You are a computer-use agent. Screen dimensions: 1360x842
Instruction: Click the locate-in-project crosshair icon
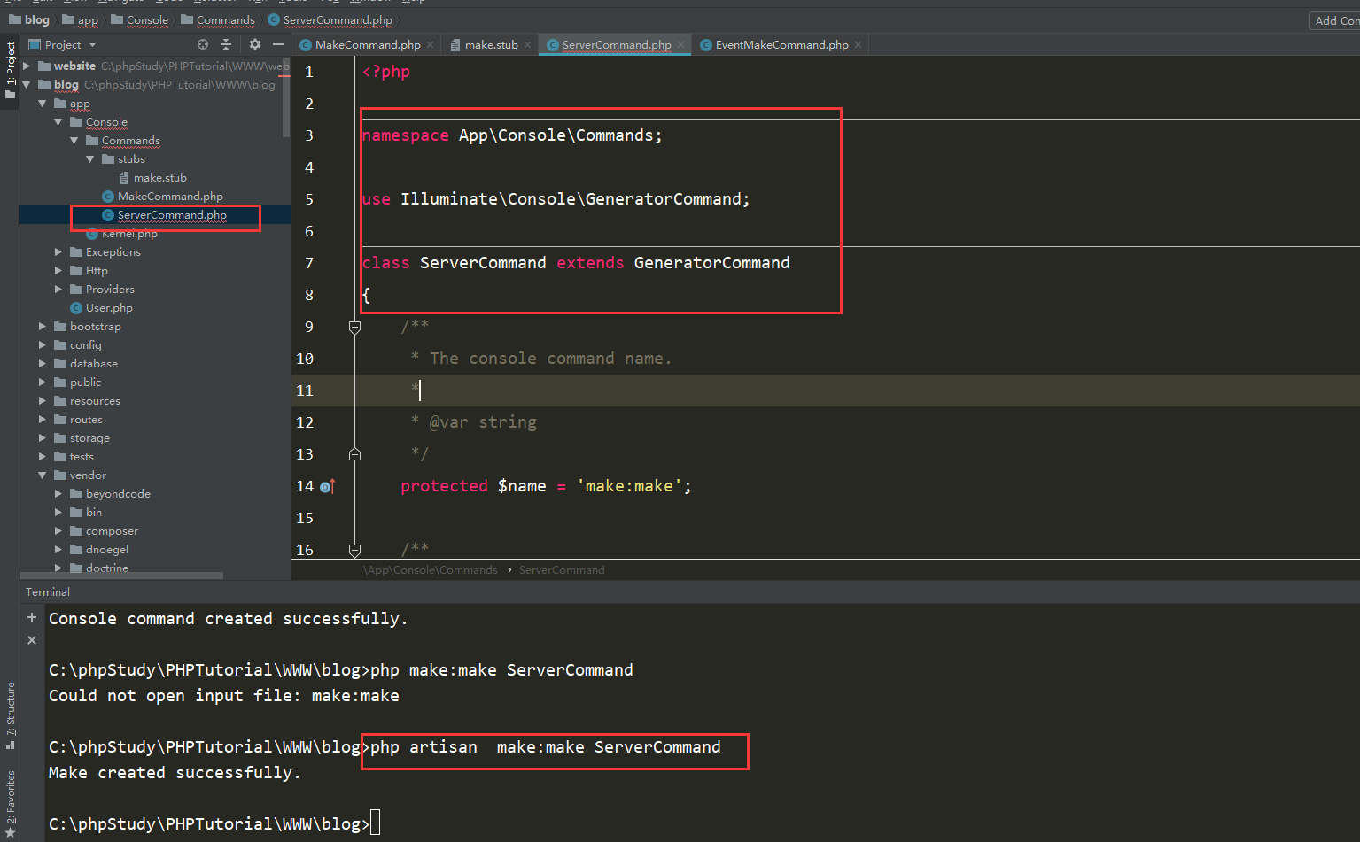(x=203, y=44)
